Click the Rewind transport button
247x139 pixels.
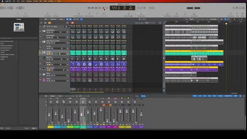[x=89, y=8]
